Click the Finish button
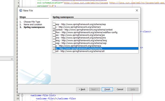 [x=107, y=89]
